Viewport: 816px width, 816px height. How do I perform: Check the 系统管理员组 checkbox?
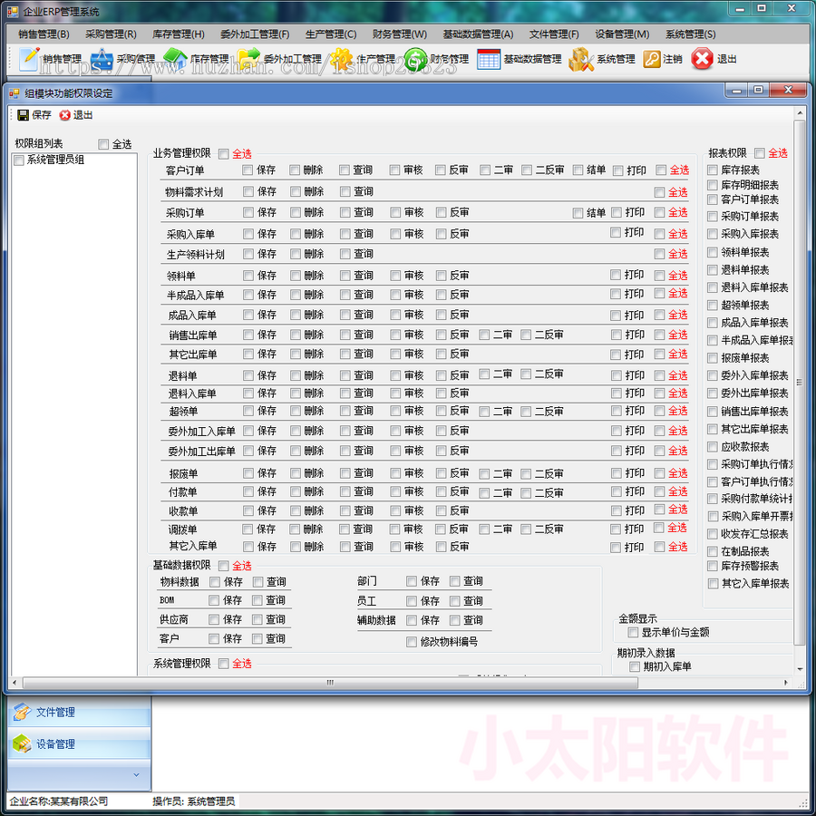(17, 159)
